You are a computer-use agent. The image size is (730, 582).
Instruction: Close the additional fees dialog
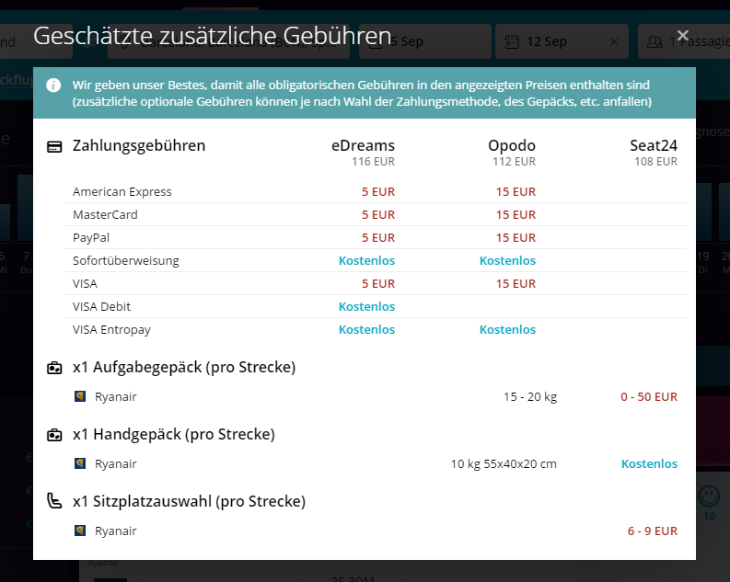coord(682,35)
